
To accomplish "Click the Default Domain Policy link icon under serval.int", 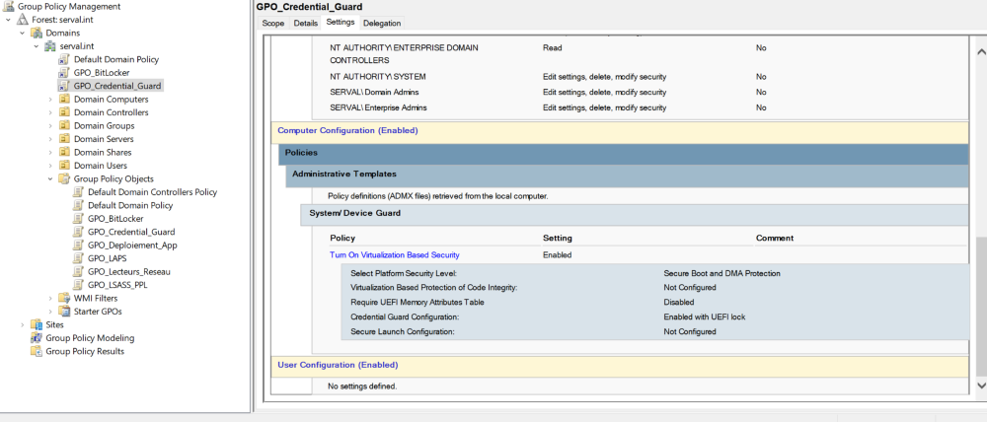I will [x=64, y=59].
